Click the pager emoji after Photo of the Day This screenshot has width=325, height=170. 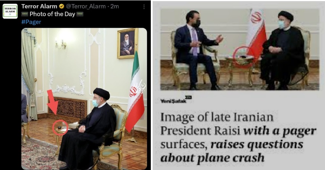point(80,14)
